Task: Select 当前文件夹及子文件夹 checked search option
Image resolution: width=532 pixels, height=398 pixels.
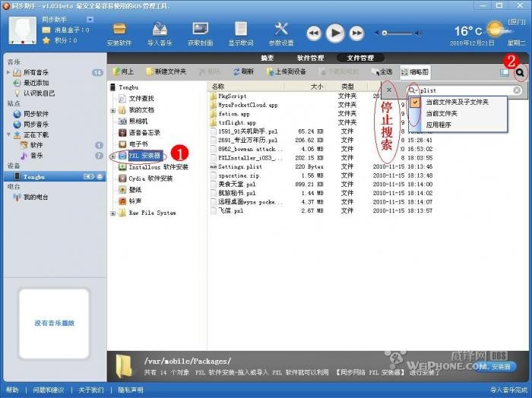Action: coord(456,102)
